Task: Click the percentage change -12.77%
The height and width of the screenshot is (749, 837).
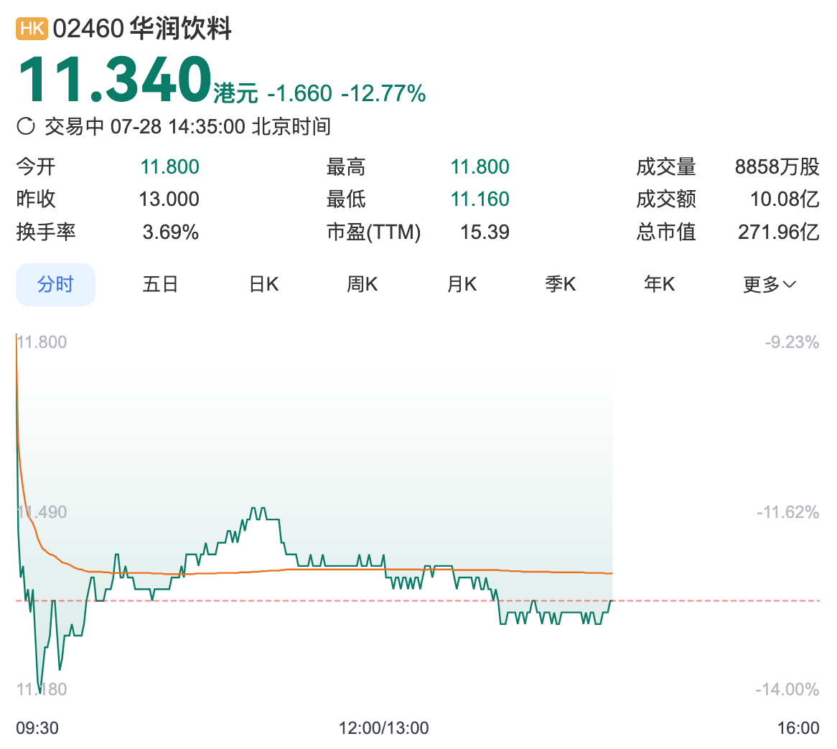Action: (383, 93)
